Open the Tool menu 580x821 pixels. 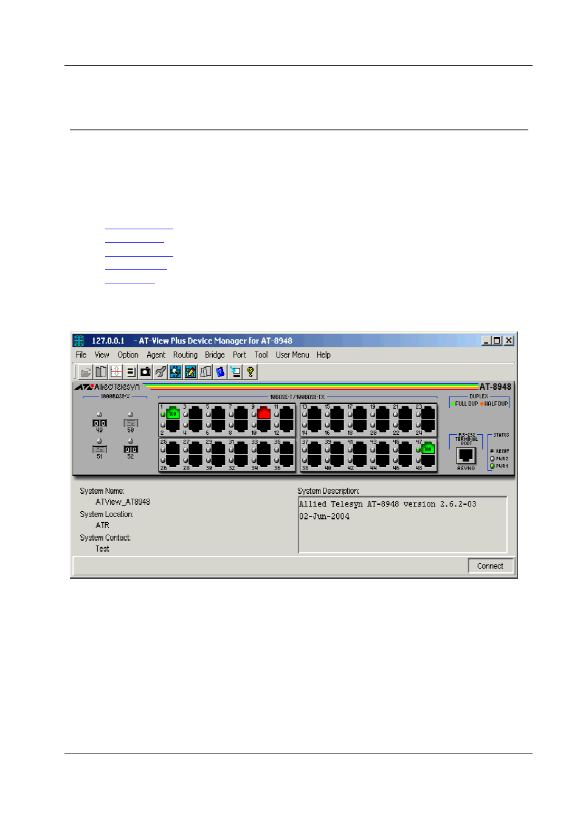click(x=261, y=355)
